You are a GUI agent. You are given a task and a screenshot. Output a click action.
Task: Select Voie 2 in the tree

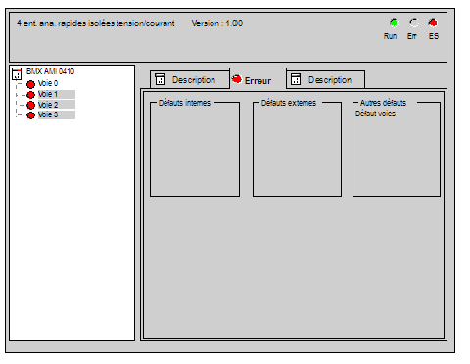point(57,105)
